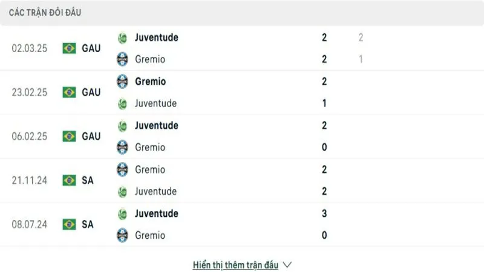Click Juventude score 3 in 08.07.24 match

coord(325,214)
